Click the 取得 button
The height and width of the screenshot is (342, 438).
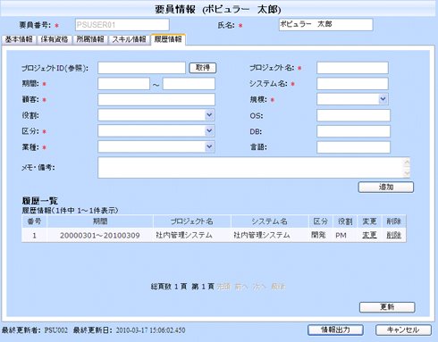[203, 68]
